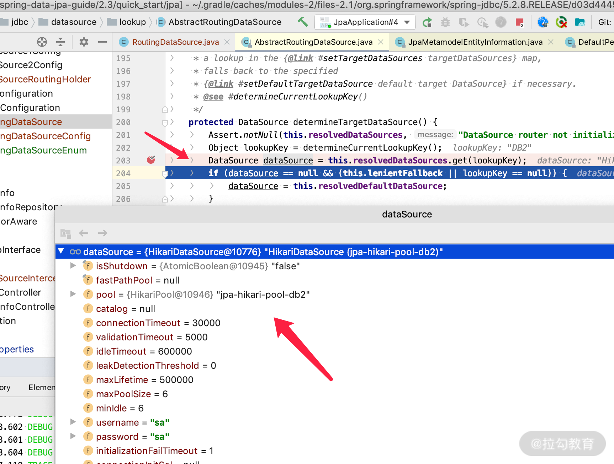Click the folder icon in the dataSource popup toolbar
614x464 pixels.
point(66,233)
